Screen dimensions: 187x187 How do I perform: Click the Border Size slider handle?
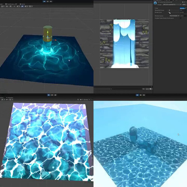point(169,12)
